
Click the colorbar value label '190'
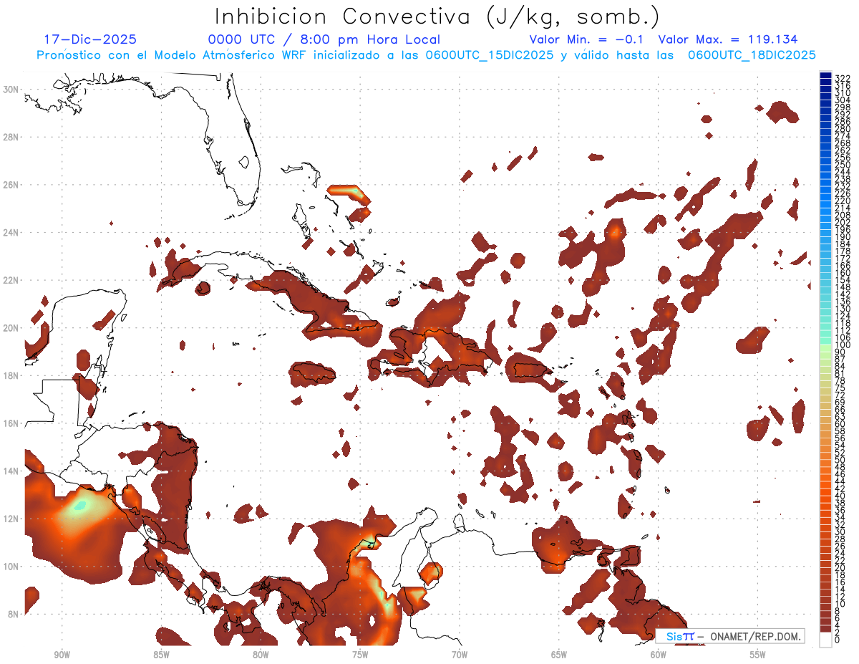click(842, 236)
